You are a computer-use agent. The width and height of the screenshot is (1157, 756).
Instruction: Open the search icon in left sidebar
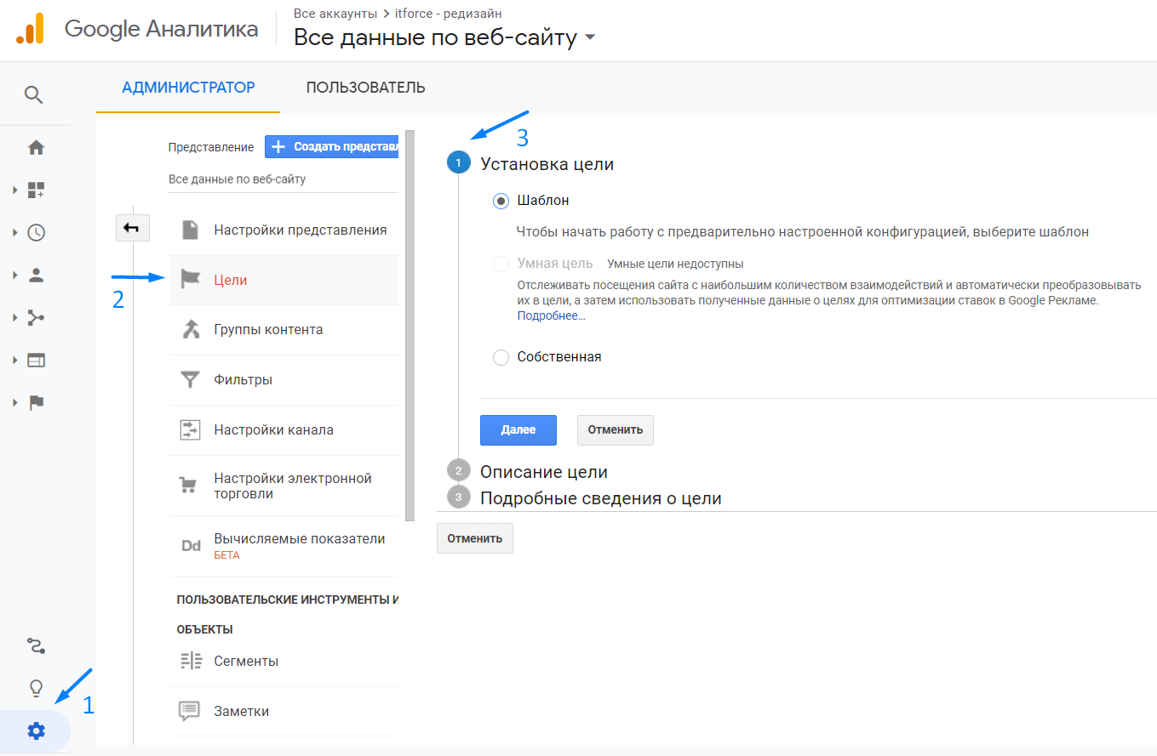pos(34,94)
